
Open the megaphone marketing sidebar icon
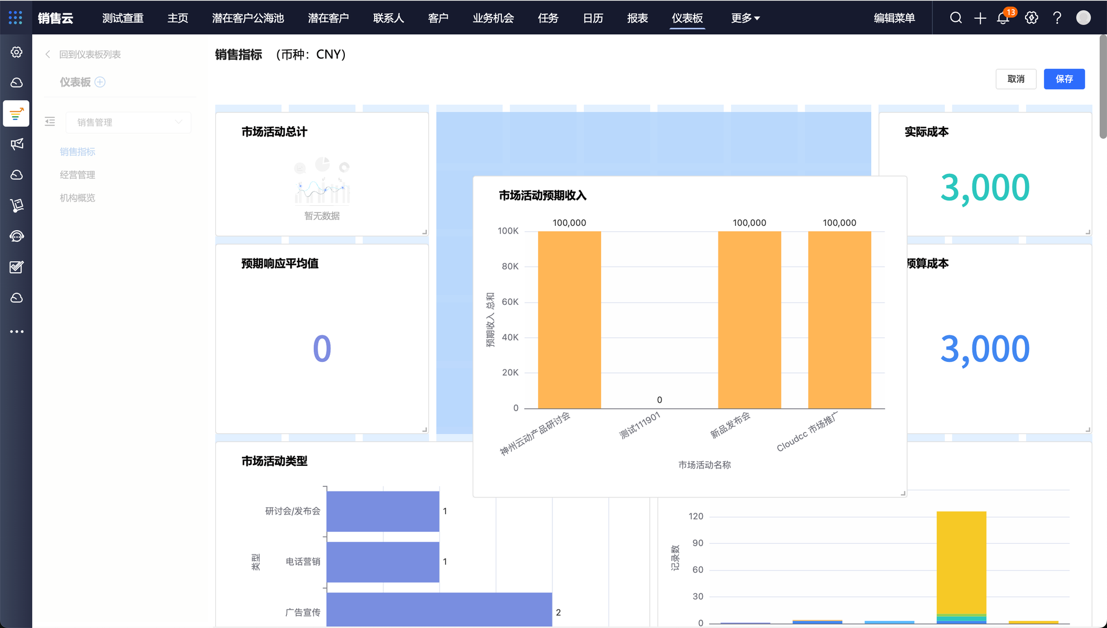tap(17, 144)
